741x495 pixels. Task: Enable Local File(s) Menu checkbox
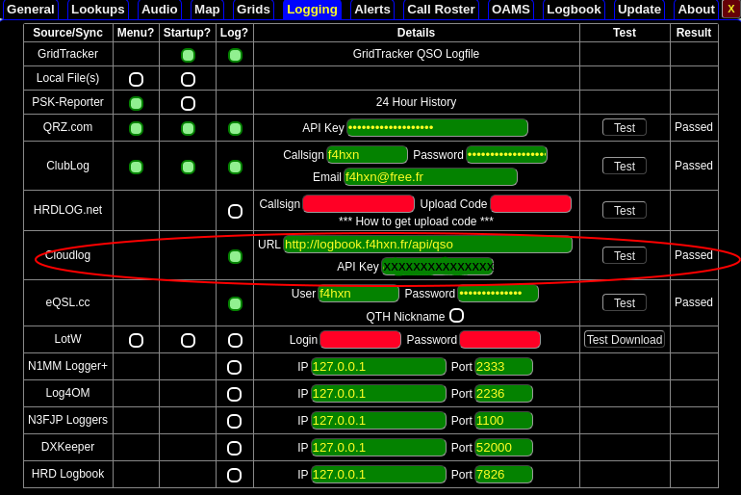(136, 79)
